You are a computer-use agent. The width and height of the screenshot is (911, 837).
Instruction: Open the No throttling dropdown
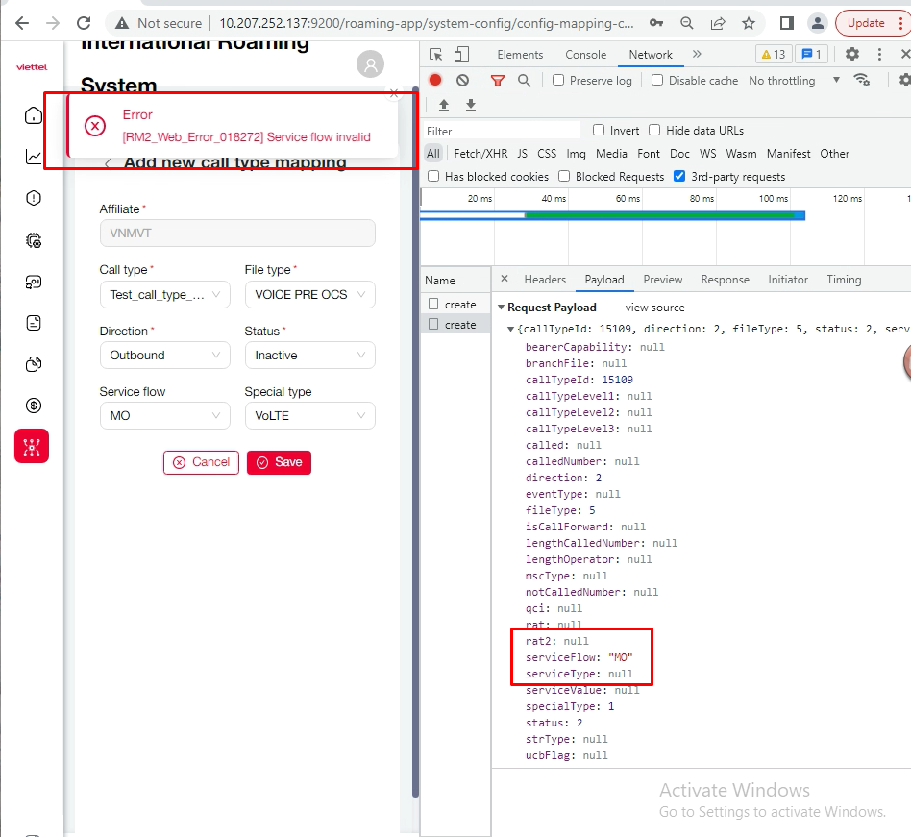tap(794, 81)
